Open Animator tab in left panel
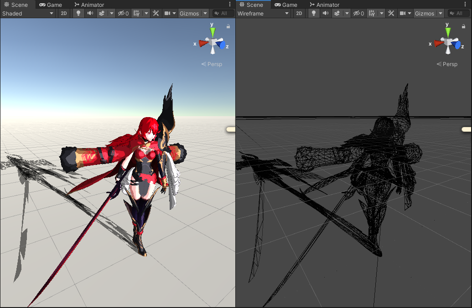This screenshot has width=472, height=308. point(89,5)
